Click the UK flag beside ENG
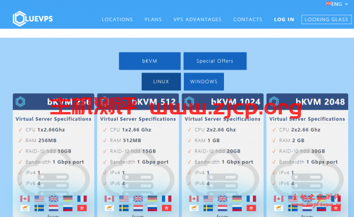Image resolution: width=354 pixels, height=217 pixels. pyautogui.click(x=328, y=4)
